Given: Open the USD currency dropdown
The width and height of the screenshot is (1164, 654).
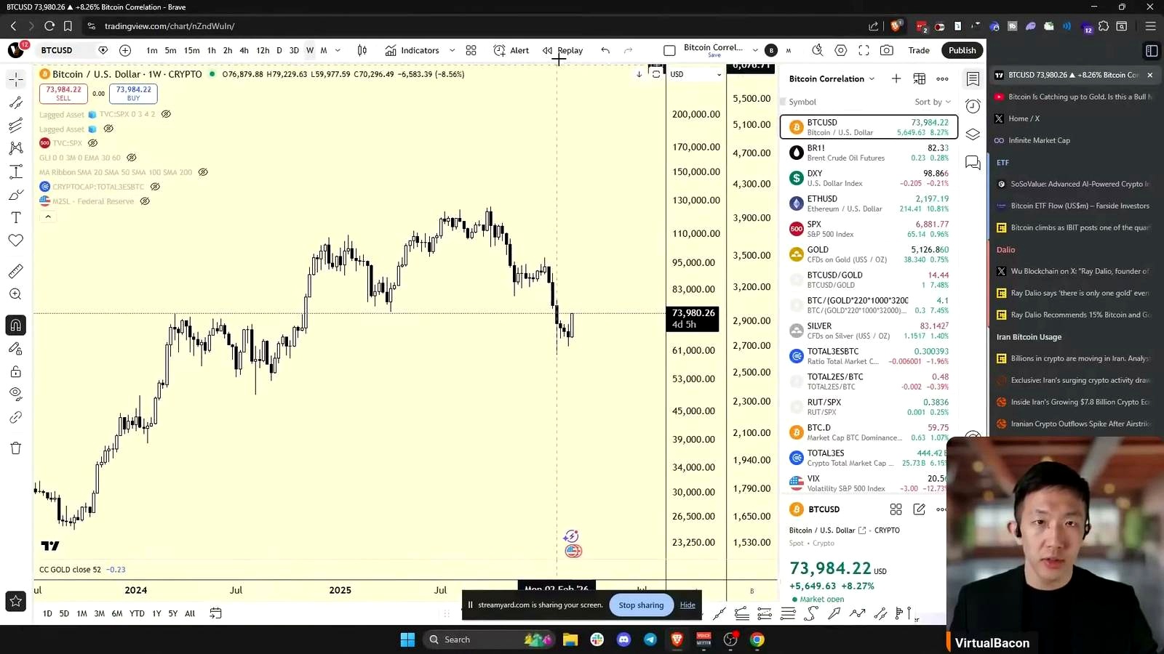Looking at the screenshot, I should click(x=696, y=74).
